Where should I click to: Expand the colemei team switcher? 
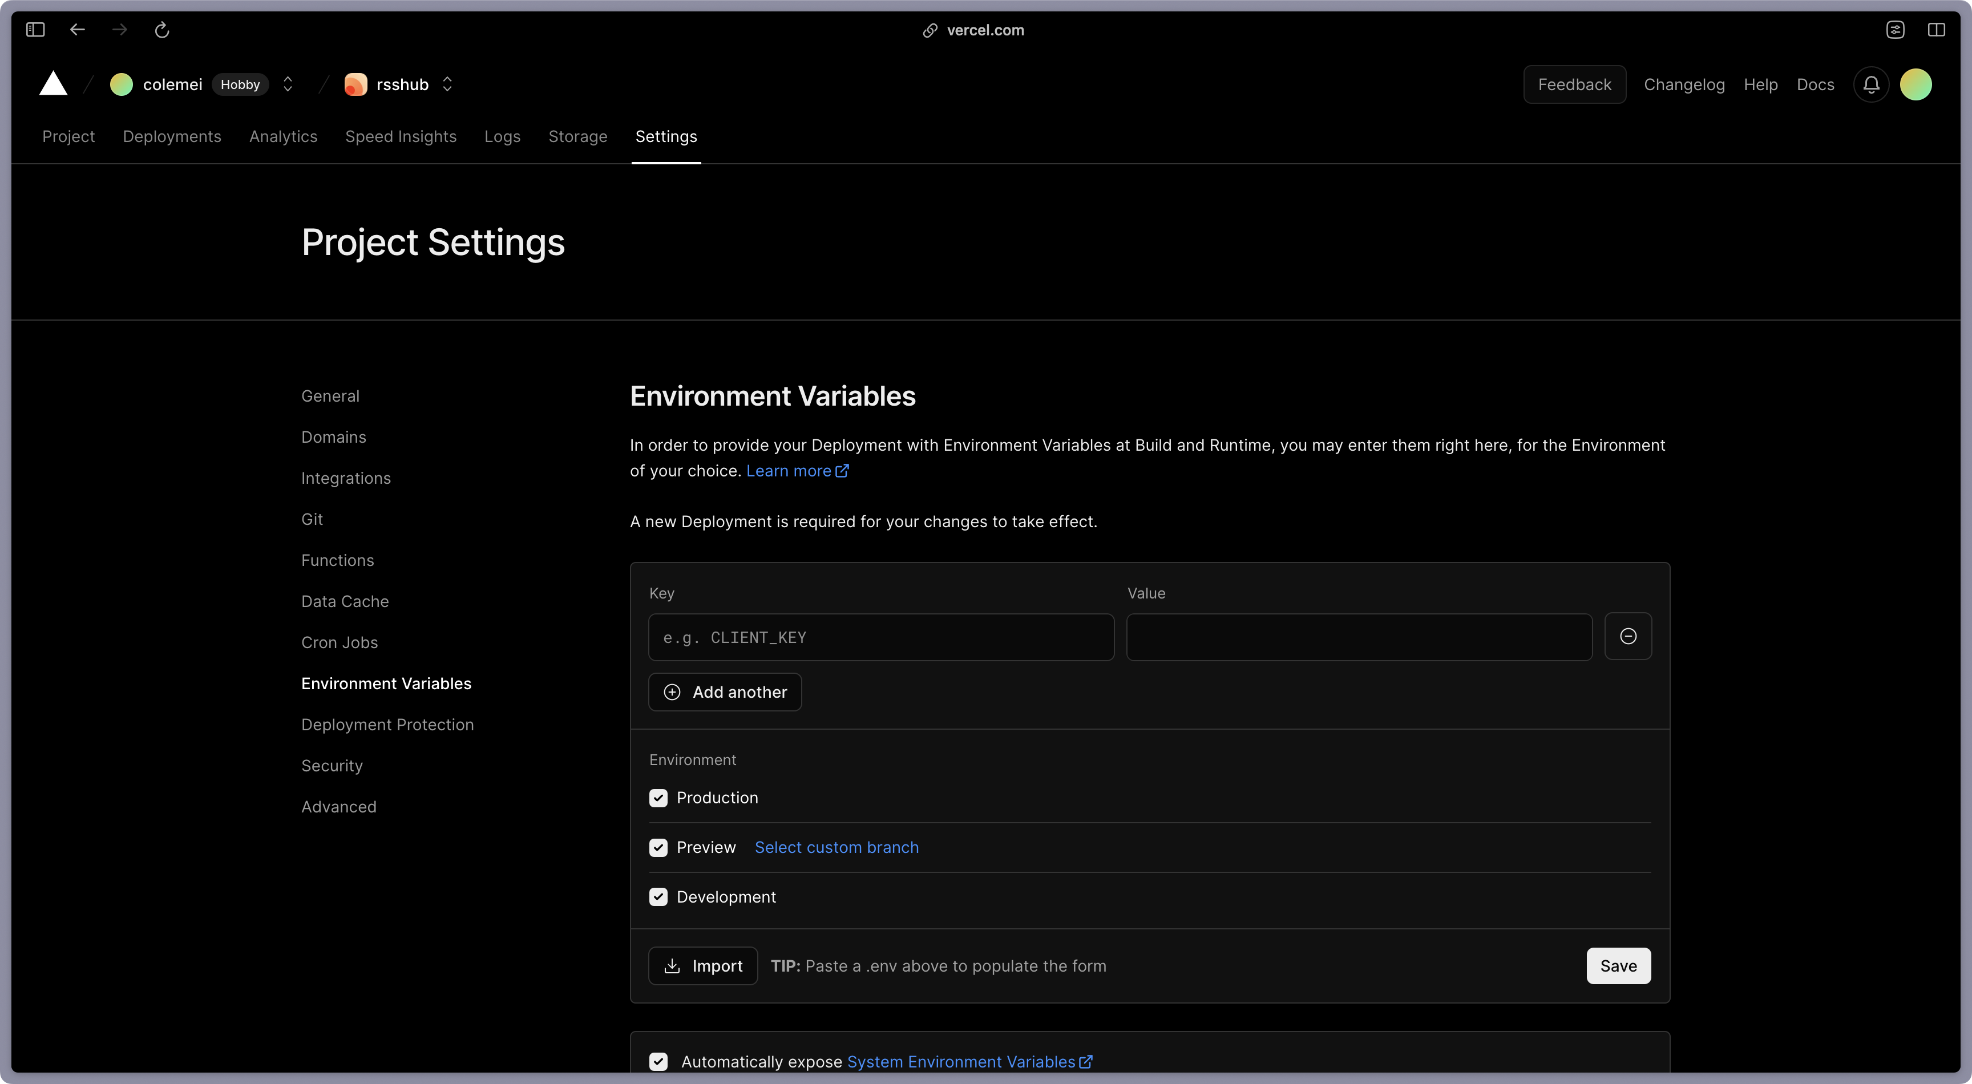(x=288, y=84)
